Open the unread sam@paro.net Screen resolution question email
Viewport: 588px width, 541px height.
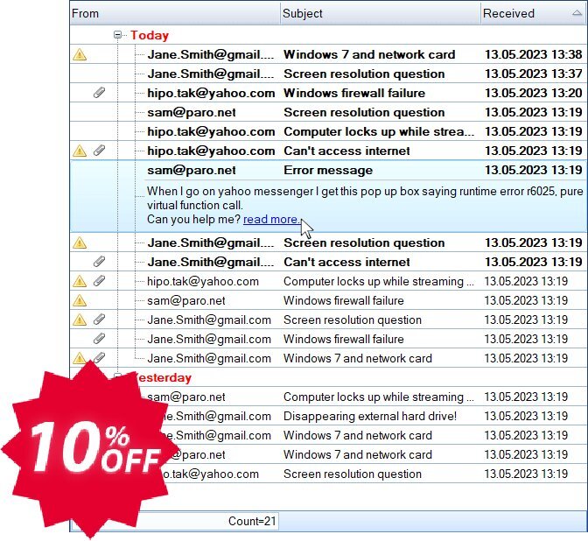[364, 113]
